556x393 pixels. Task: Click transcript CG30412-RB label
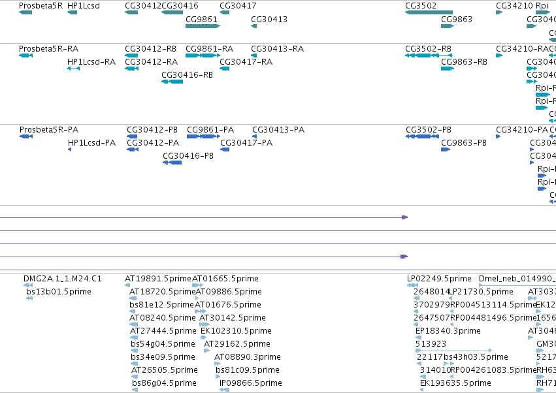coord(151,48)
